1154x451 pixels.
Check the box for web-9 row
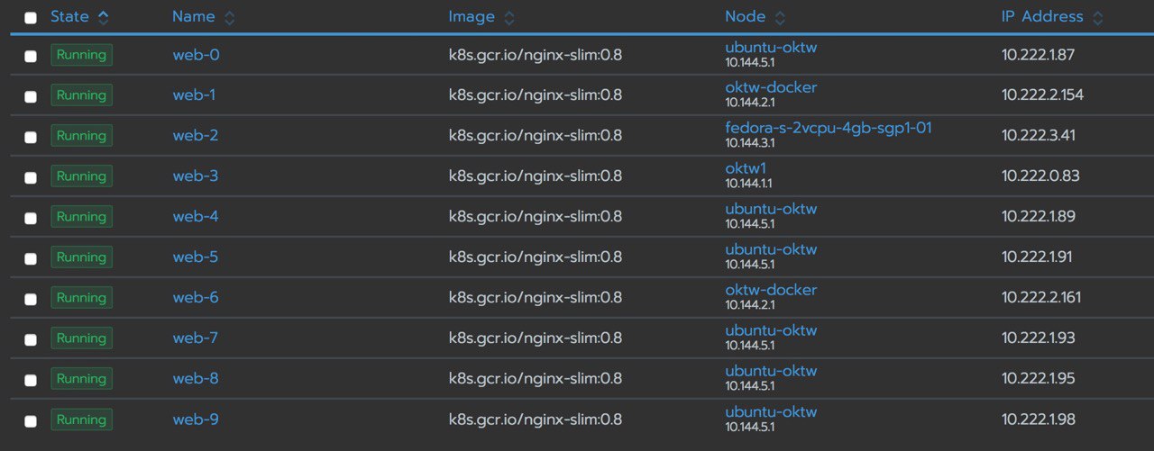31,420
